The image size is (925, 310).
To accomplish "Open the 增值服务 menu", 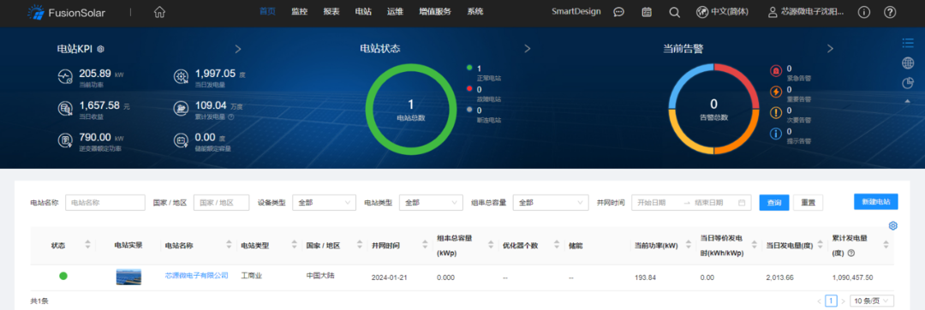I will (x=435, y=11).
